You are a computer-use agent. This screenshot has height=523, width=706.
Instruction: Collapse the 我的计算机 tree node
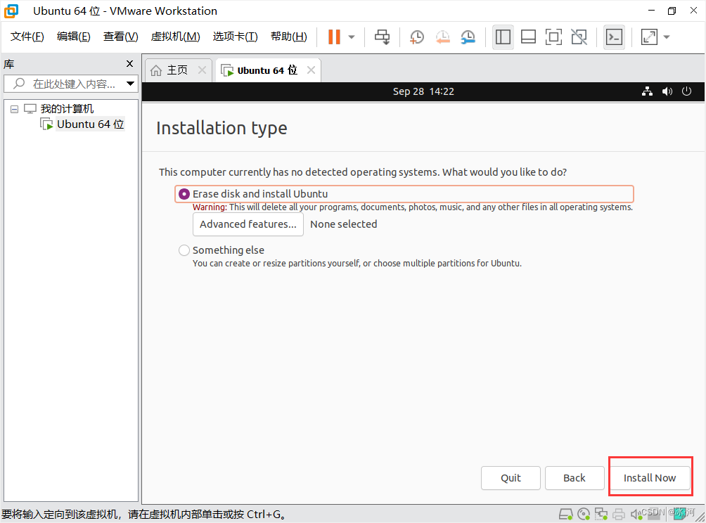point(14,109)
